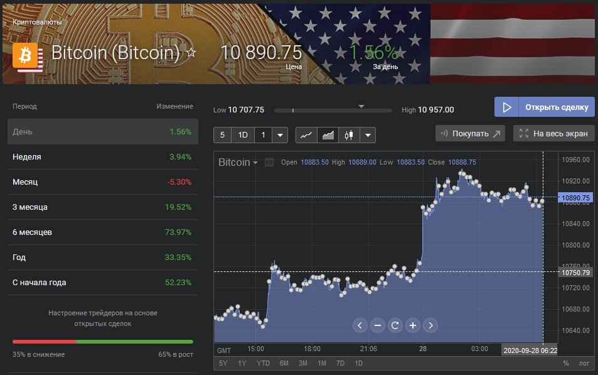Zoom in the chart with plus button
The width and height of the screenshot is (598, 375).
413,325
